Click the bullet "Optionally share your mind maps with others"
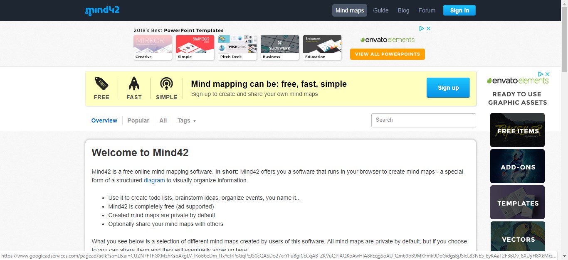This screenshot has width=568, height=260. pos(165,224)
